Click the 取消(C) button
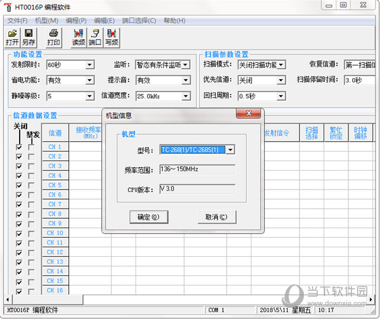380x319 pixels. [217, 217]
